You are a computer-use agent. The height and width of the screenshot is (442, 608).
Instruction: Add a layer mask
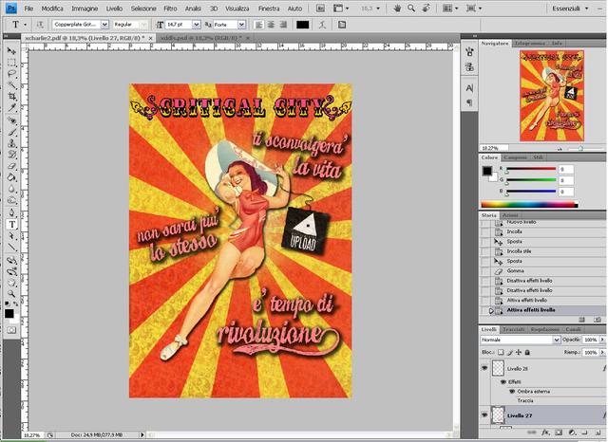pyautogui.click(x=559, y=433)
